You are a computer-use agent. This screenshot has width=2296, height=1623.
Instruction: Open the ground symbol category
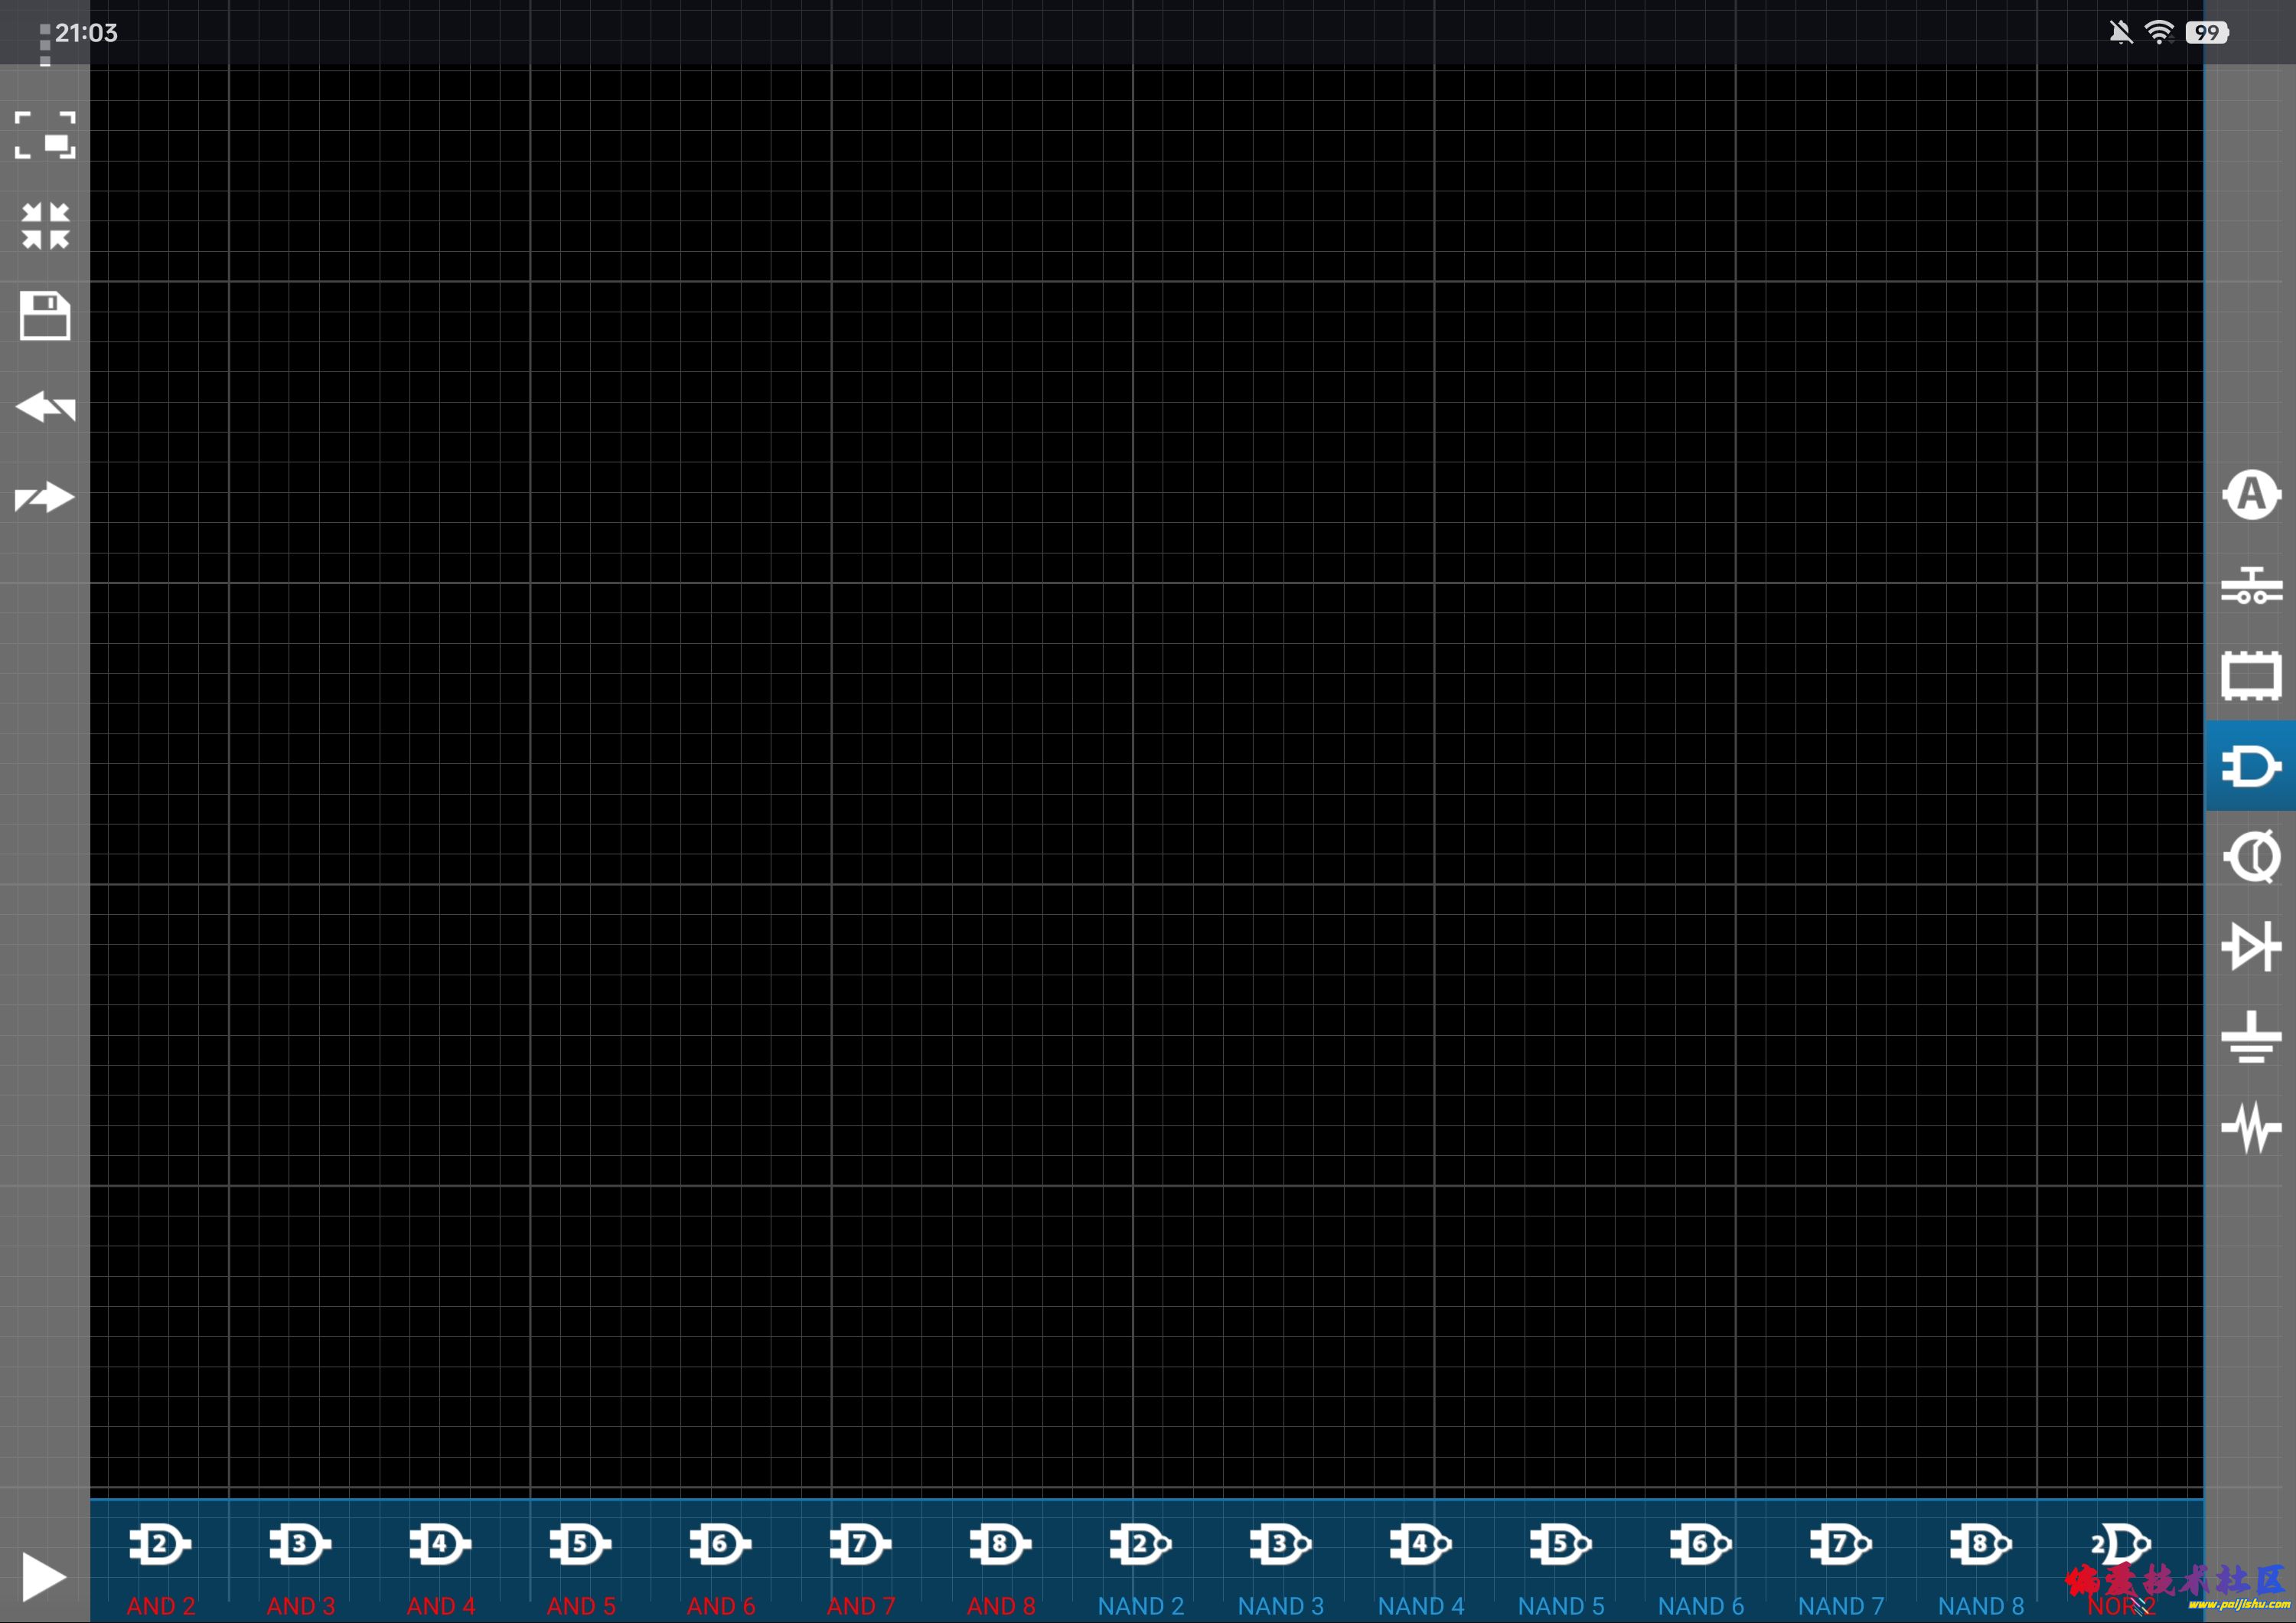[x=2250, y=1037]
